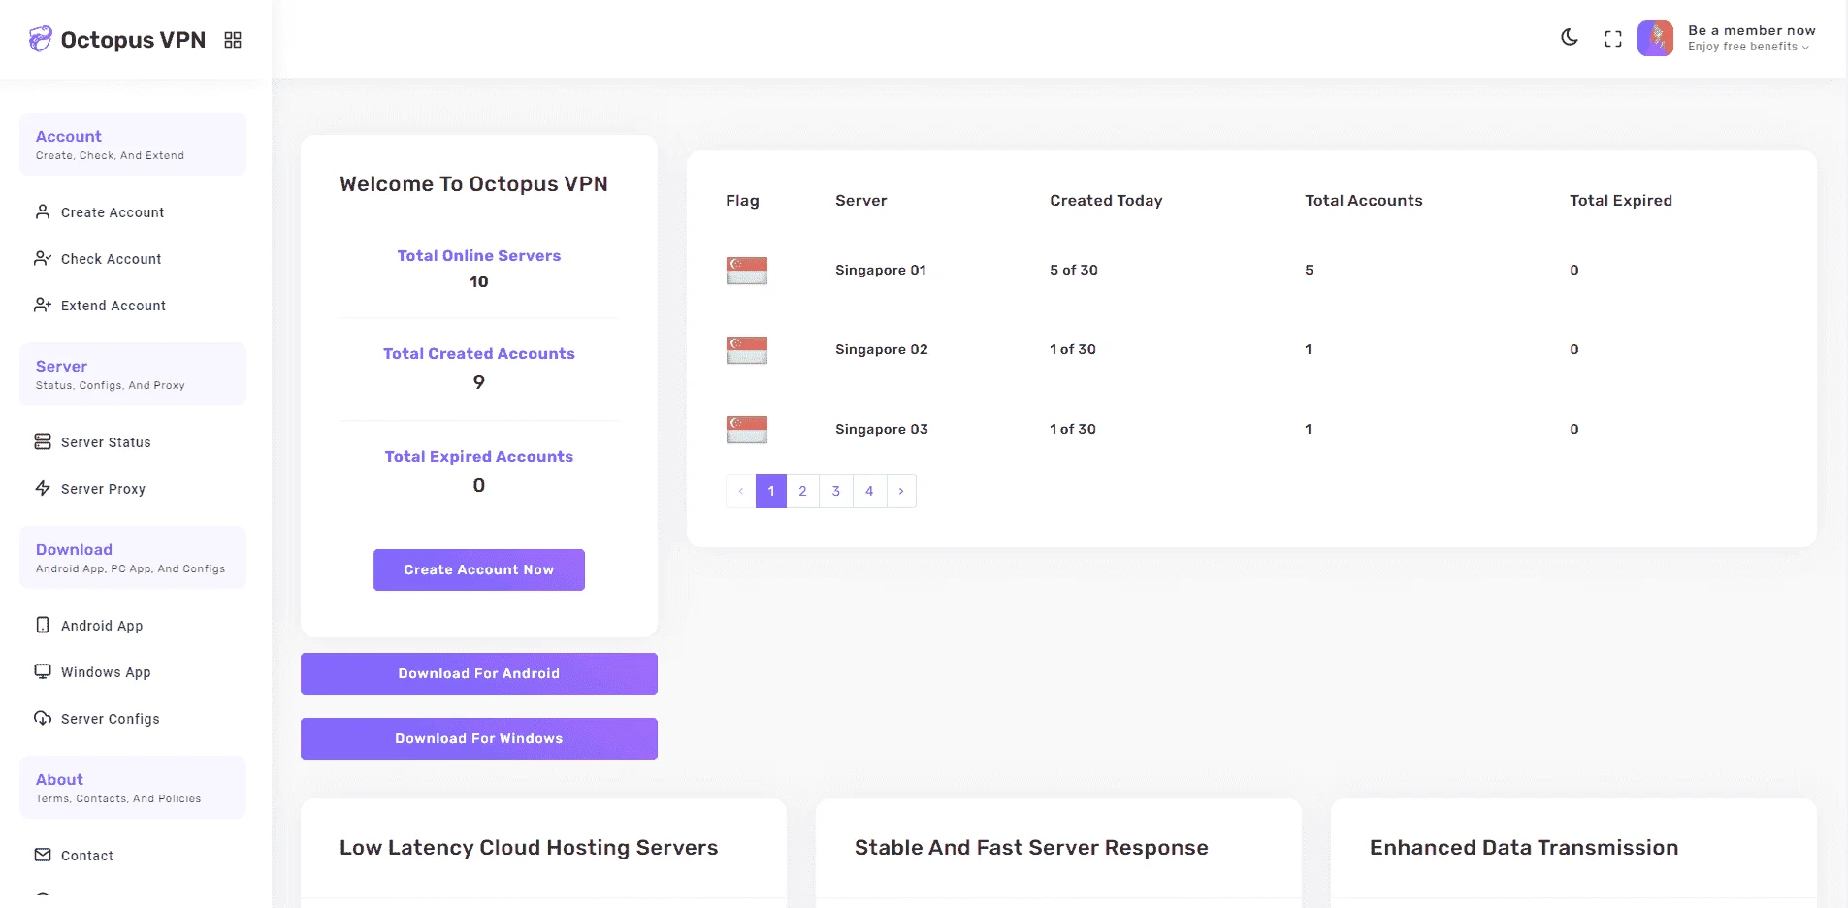
Task: Click the Check Account person-check icon
Action: click(43, 258)
